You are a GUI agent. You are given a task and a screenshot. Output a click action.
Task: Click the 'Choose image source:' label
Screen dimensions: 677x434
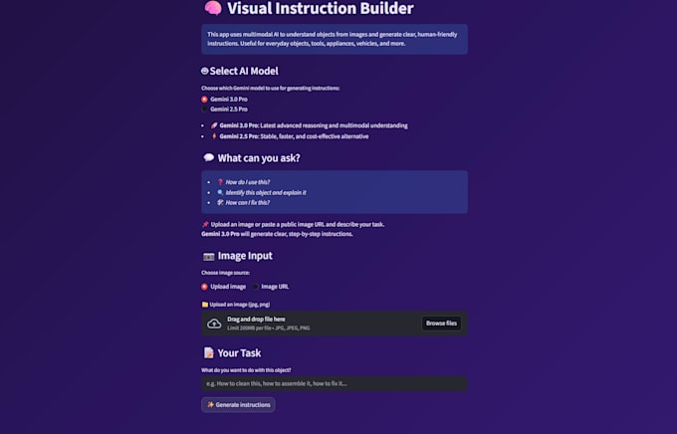coord(225,273)
